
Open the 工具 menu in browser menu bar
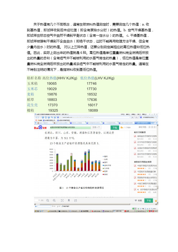pos(139,114)
